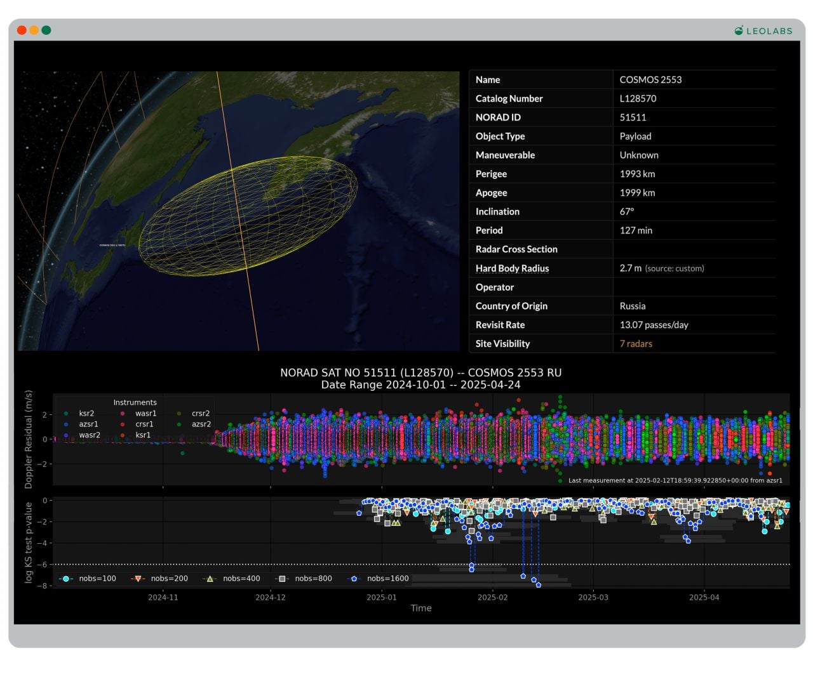Click the green fullscreen window dot
The image size is (813, 684).
click(46, 30)
